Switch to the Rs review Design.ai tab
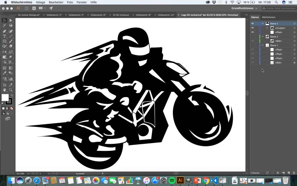Viewport: 297px width, 186px height. [28, 15]
